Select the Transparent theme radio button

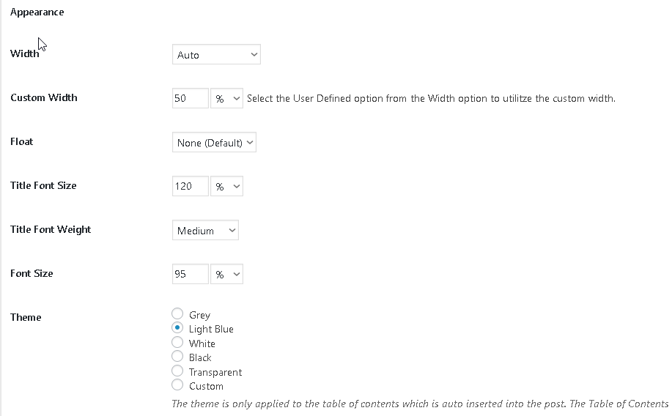tap(177, 371)
